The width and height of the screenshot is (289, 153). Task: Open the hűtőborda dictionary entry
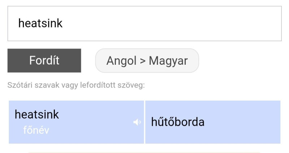(x=178, y=122)
